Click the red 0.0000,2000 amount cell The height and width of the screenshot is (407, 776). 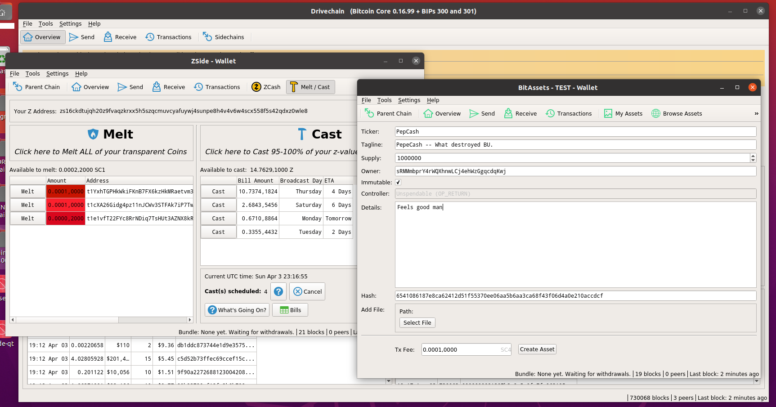(66, 219)
